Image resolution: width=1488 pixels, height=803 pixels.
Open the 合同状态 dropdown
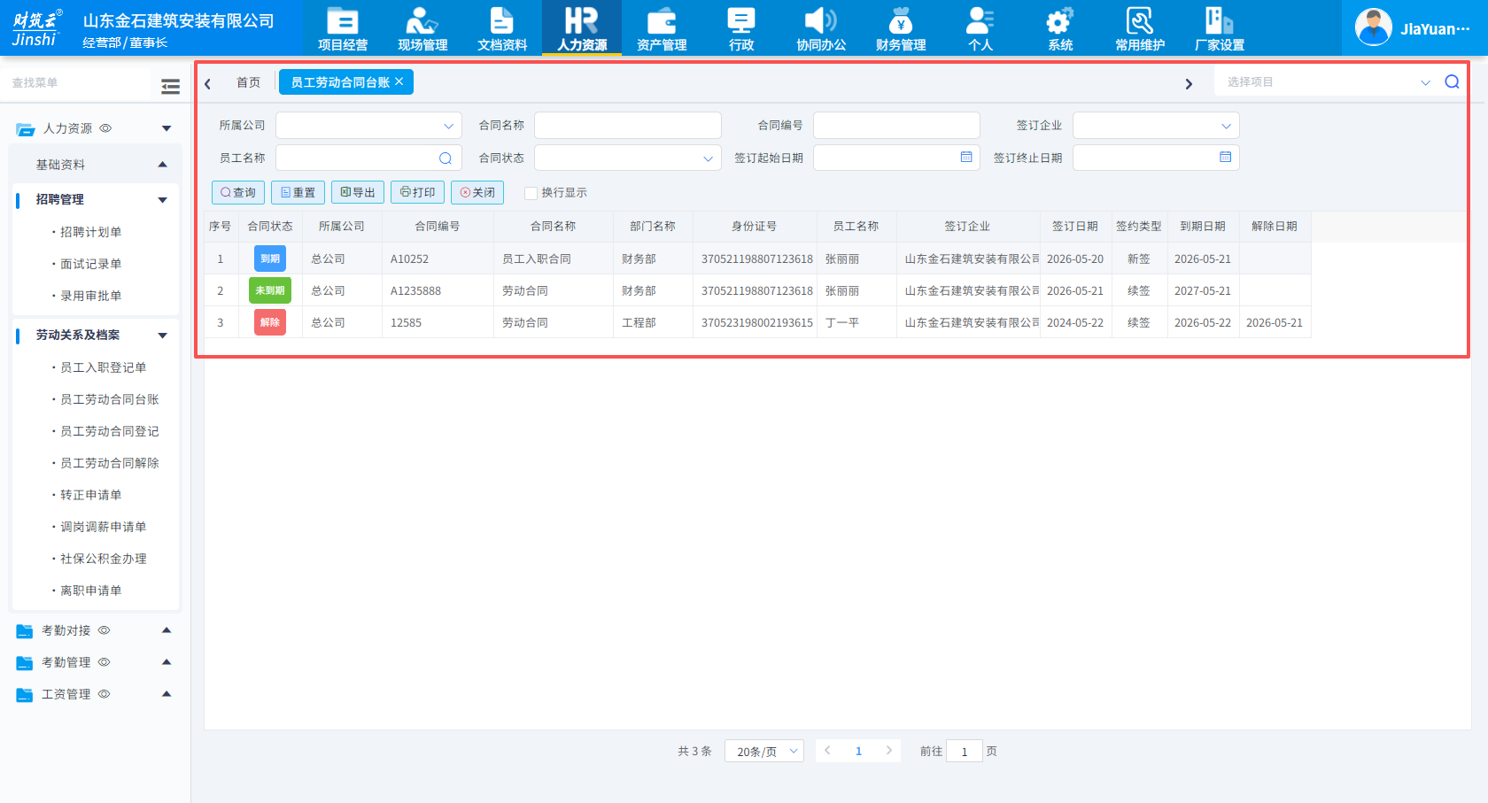(x=627, y=158)
